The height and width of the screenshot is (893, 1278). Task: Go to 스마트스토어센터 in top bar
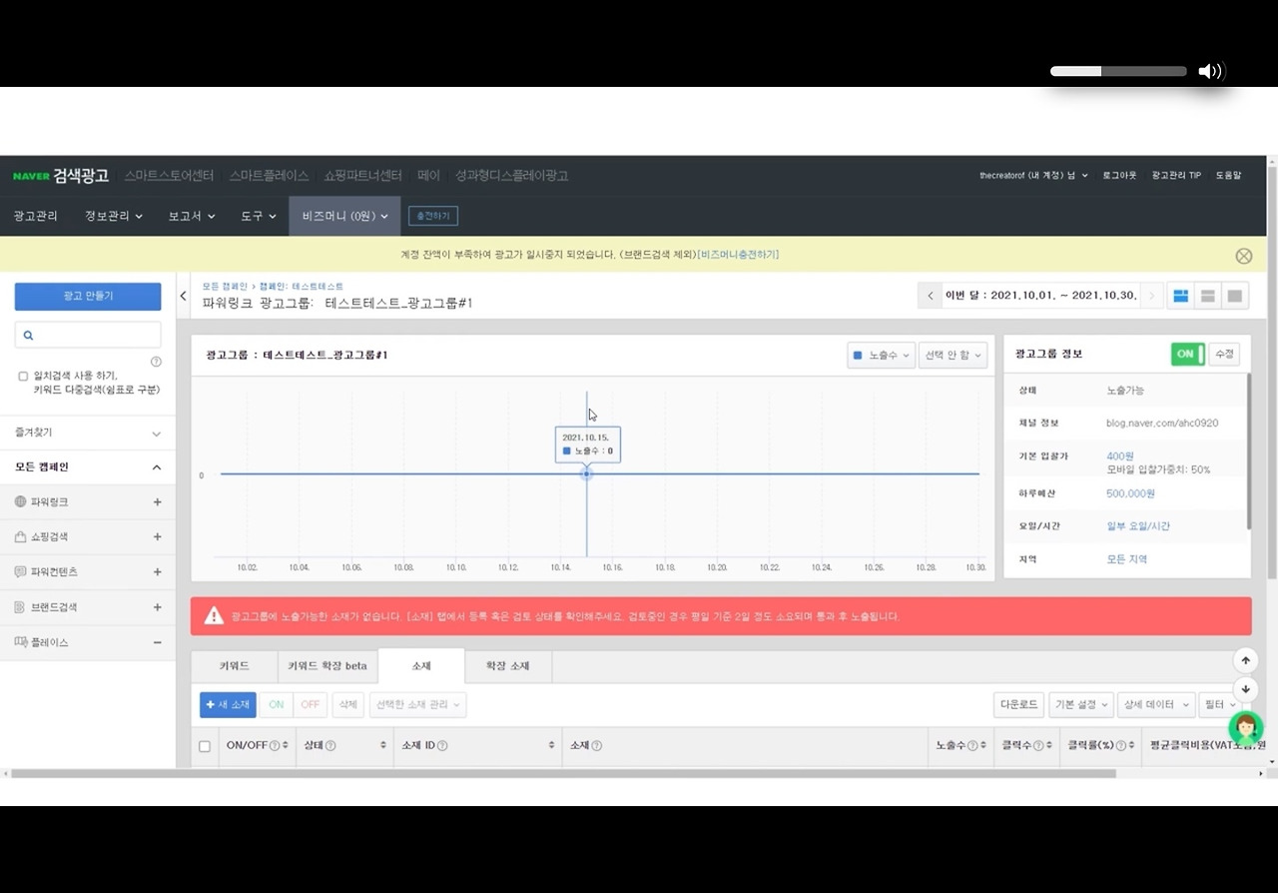[169, 176]
